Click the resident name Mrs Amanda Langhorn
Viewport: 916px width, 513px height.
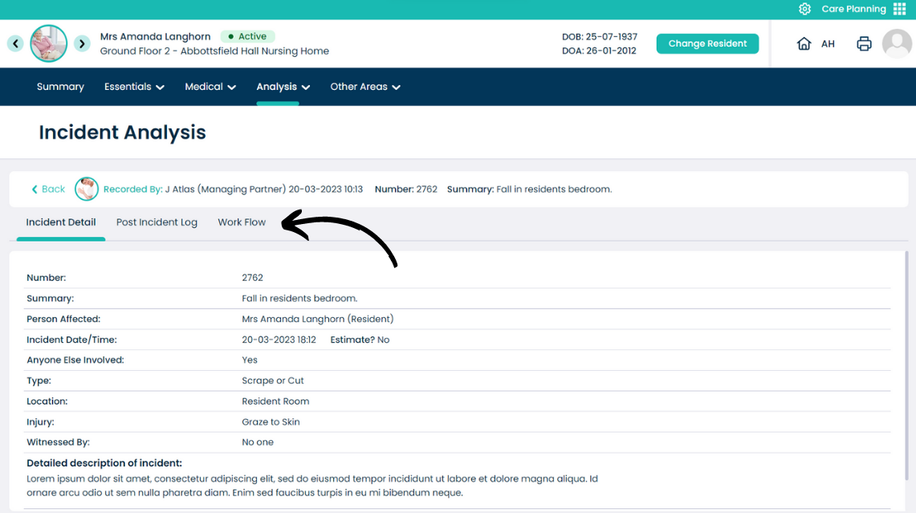coord(156,36)
